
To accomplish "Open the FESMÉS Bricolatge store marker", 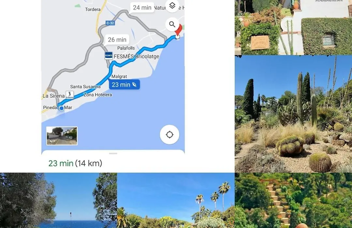I will [x=109, y=55].
